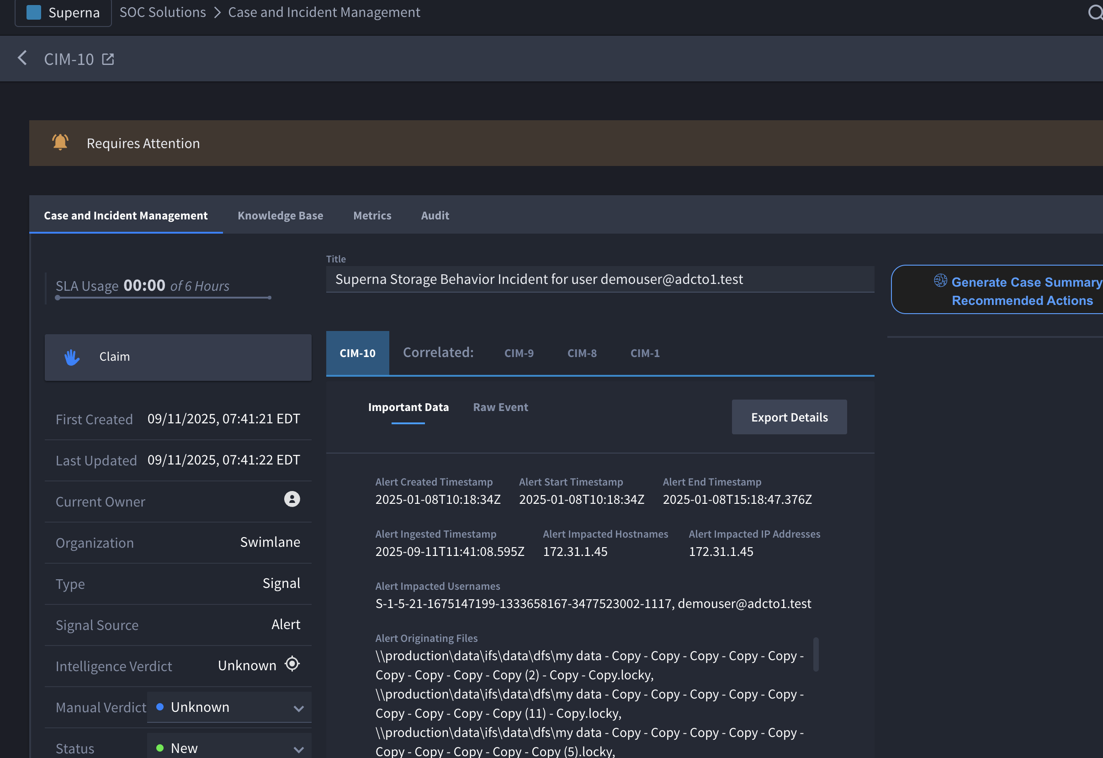Click Case and Incident Management breadcrumb
Image resolution: width=1103 pixels, height=758 pixels.
[324, 12]
